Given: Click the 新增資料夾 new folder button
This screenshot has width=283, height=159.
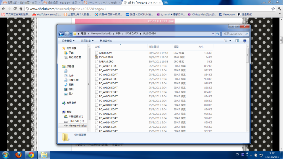Looking at the screenshot, I should [x=106, y=41].
